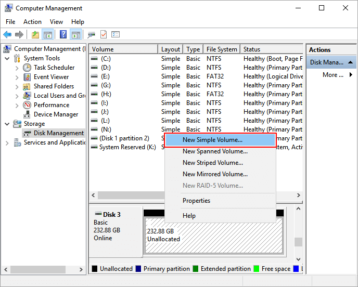The width and height of the screenshot is (358, 287).
Task: Choose New Simple Volume from context menu
Action: tap(212, 140)
